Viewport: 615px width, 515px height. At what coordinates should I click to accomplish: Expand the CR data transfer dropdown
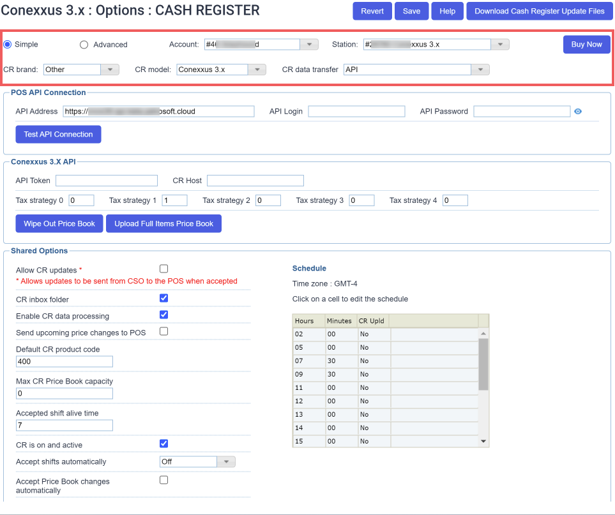tap(480, 70)
